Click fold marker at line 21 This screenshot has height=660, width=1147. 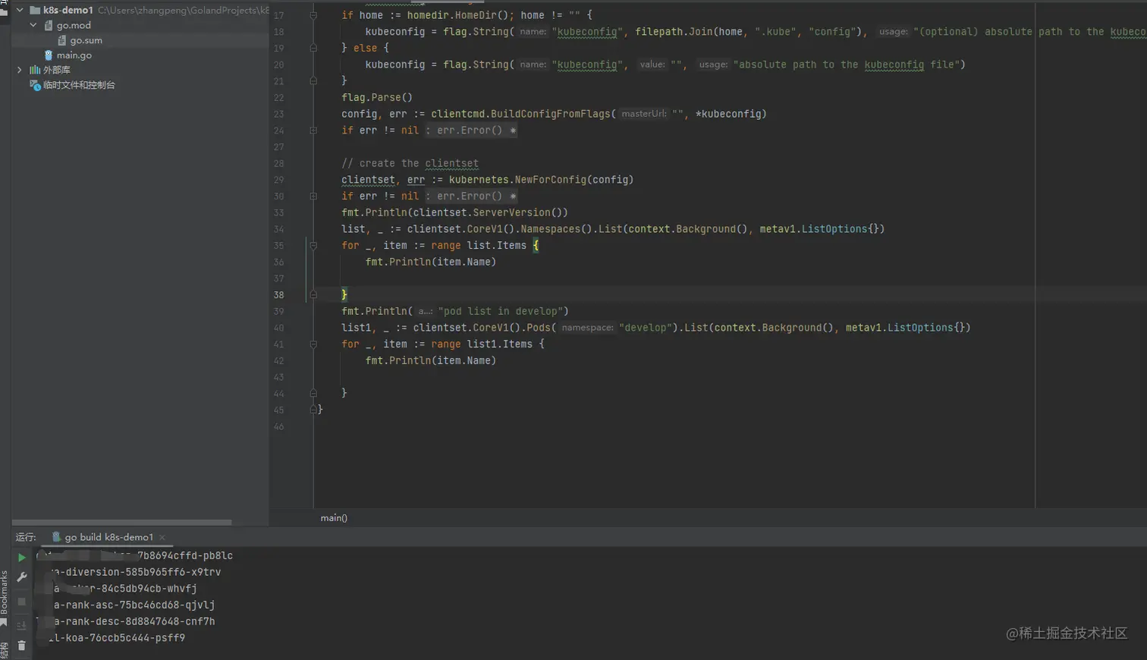coord(313,80)
